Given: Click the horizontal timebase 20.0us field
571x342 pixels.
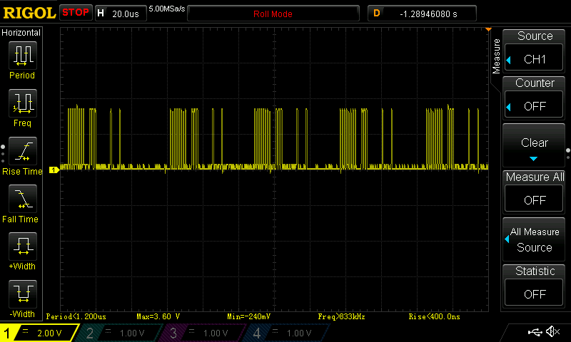Looking at the screenshot, I should pyautogui.click(x=121, y=14).
